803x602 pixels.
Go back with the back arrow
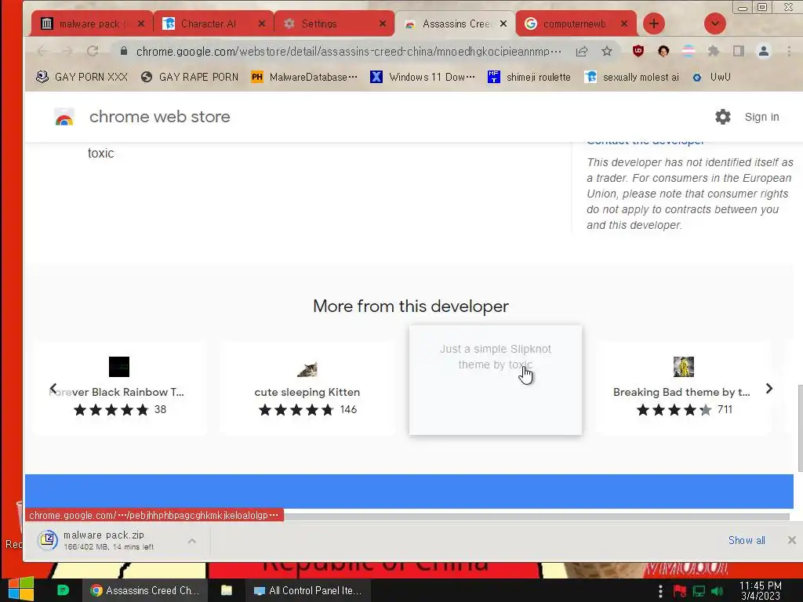tap(42, 51)
